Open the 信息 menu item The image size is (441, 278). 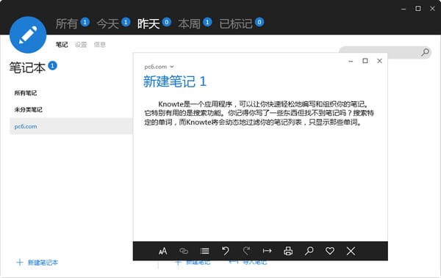99,45
